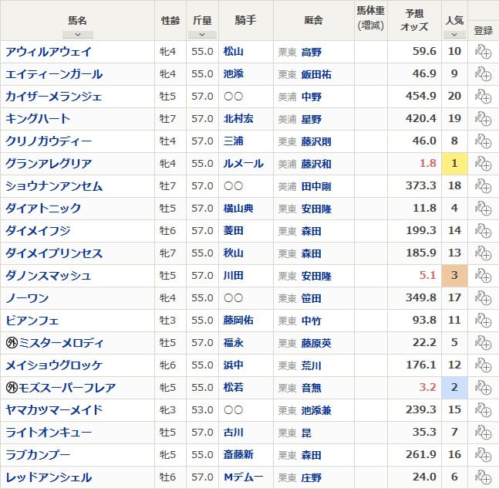This screenshot has width=499, height=489.
Task: Add カイザーメランジェ to registered horses
Action: [x=483, y=97]
